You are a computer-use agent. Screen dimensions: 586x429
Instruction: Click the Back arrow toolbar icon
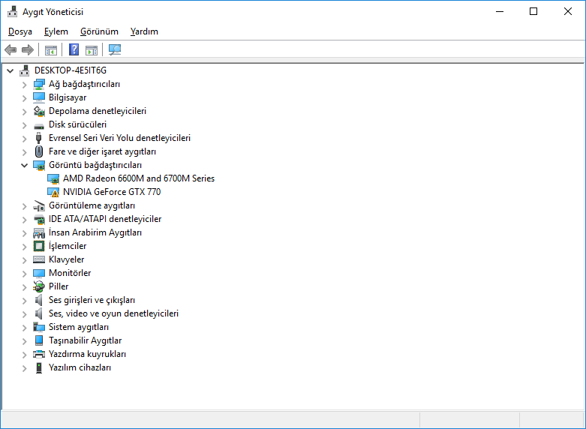[x=11, y=49]
